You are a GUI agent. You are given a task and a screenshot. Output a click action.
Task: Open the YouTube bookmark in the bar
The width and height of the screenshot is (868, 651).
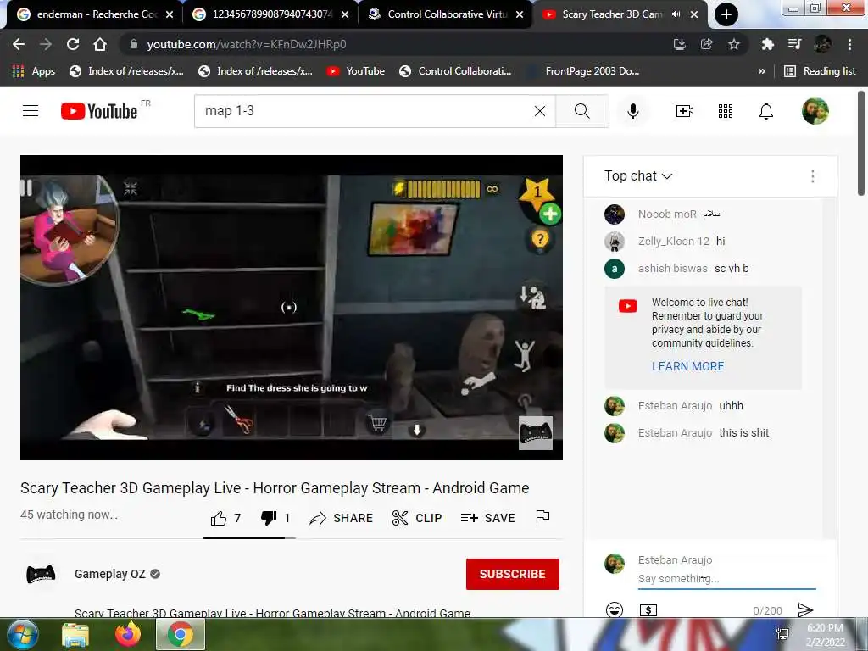click(x=355, y=71)
